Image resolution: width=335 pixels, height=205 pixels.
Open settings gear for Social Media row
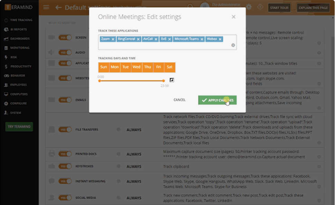point(319,201)
